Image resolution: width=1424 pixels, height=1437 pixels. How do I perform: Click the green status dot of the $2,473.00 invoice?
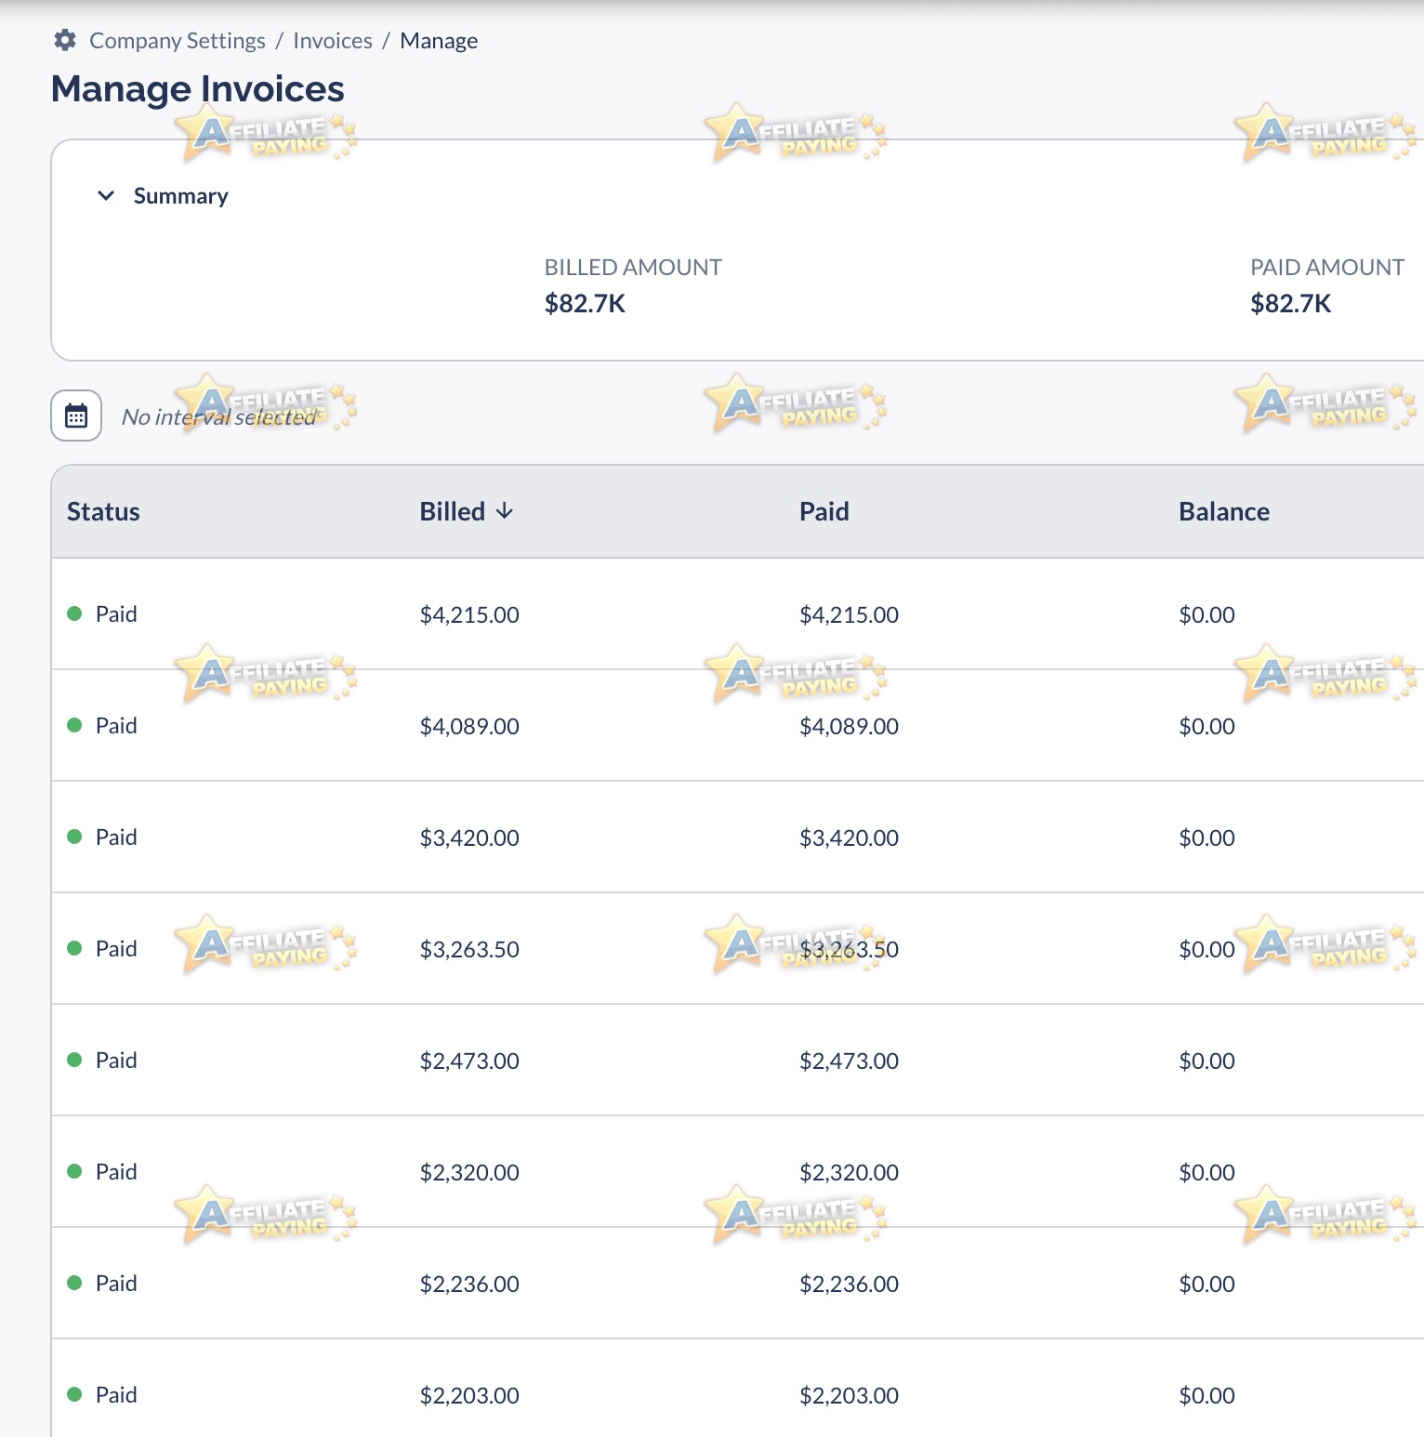coord(74,1060)
